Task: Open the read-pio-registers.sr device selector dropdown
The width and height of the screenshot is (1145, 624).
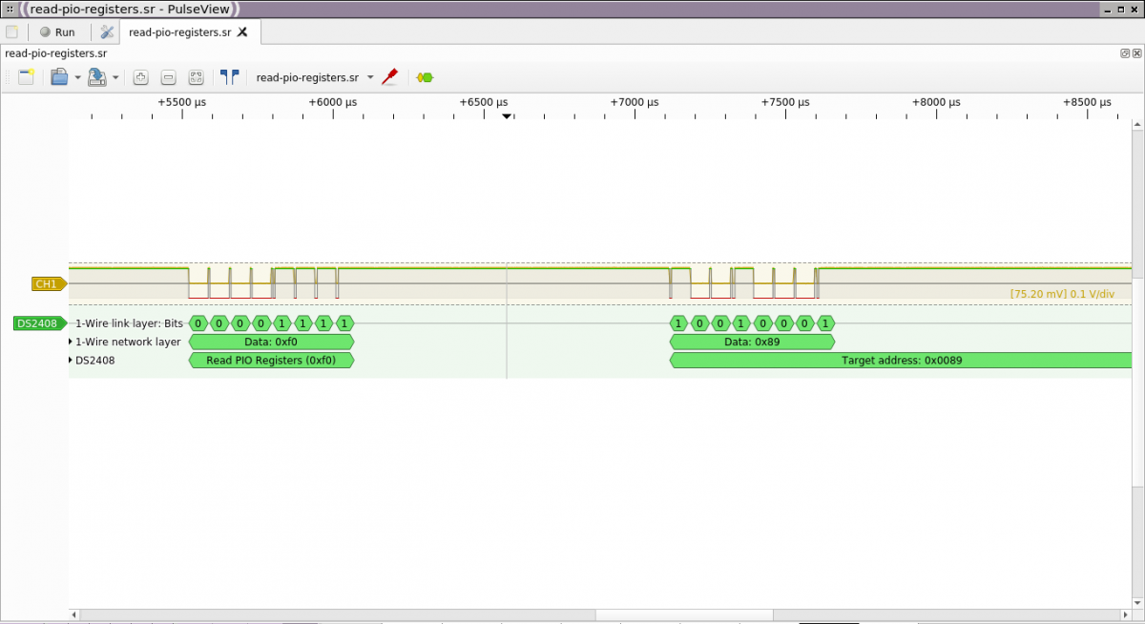Action: click(x=315, y=78)
